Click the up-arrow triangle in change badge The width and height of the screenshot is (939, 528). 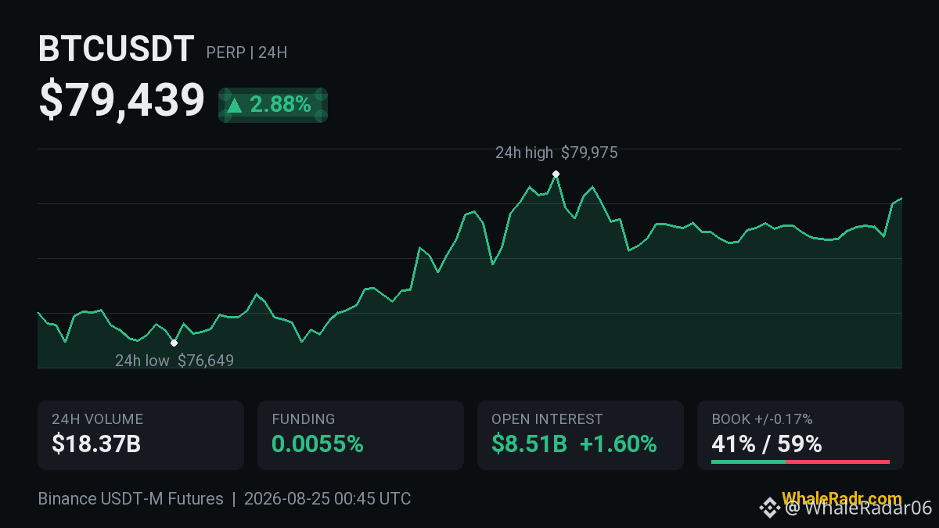pyautogui.click(x=234, y=105)
